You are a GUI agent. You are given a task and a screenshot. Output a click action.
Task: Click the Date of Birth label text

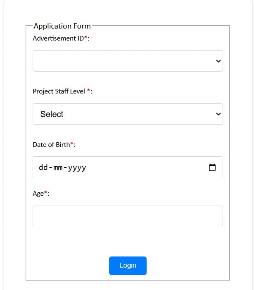click(x=51, y=145)
